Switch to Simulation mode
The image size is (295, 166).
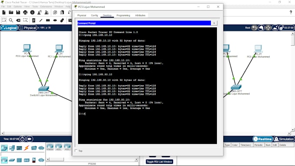(284, 139)
